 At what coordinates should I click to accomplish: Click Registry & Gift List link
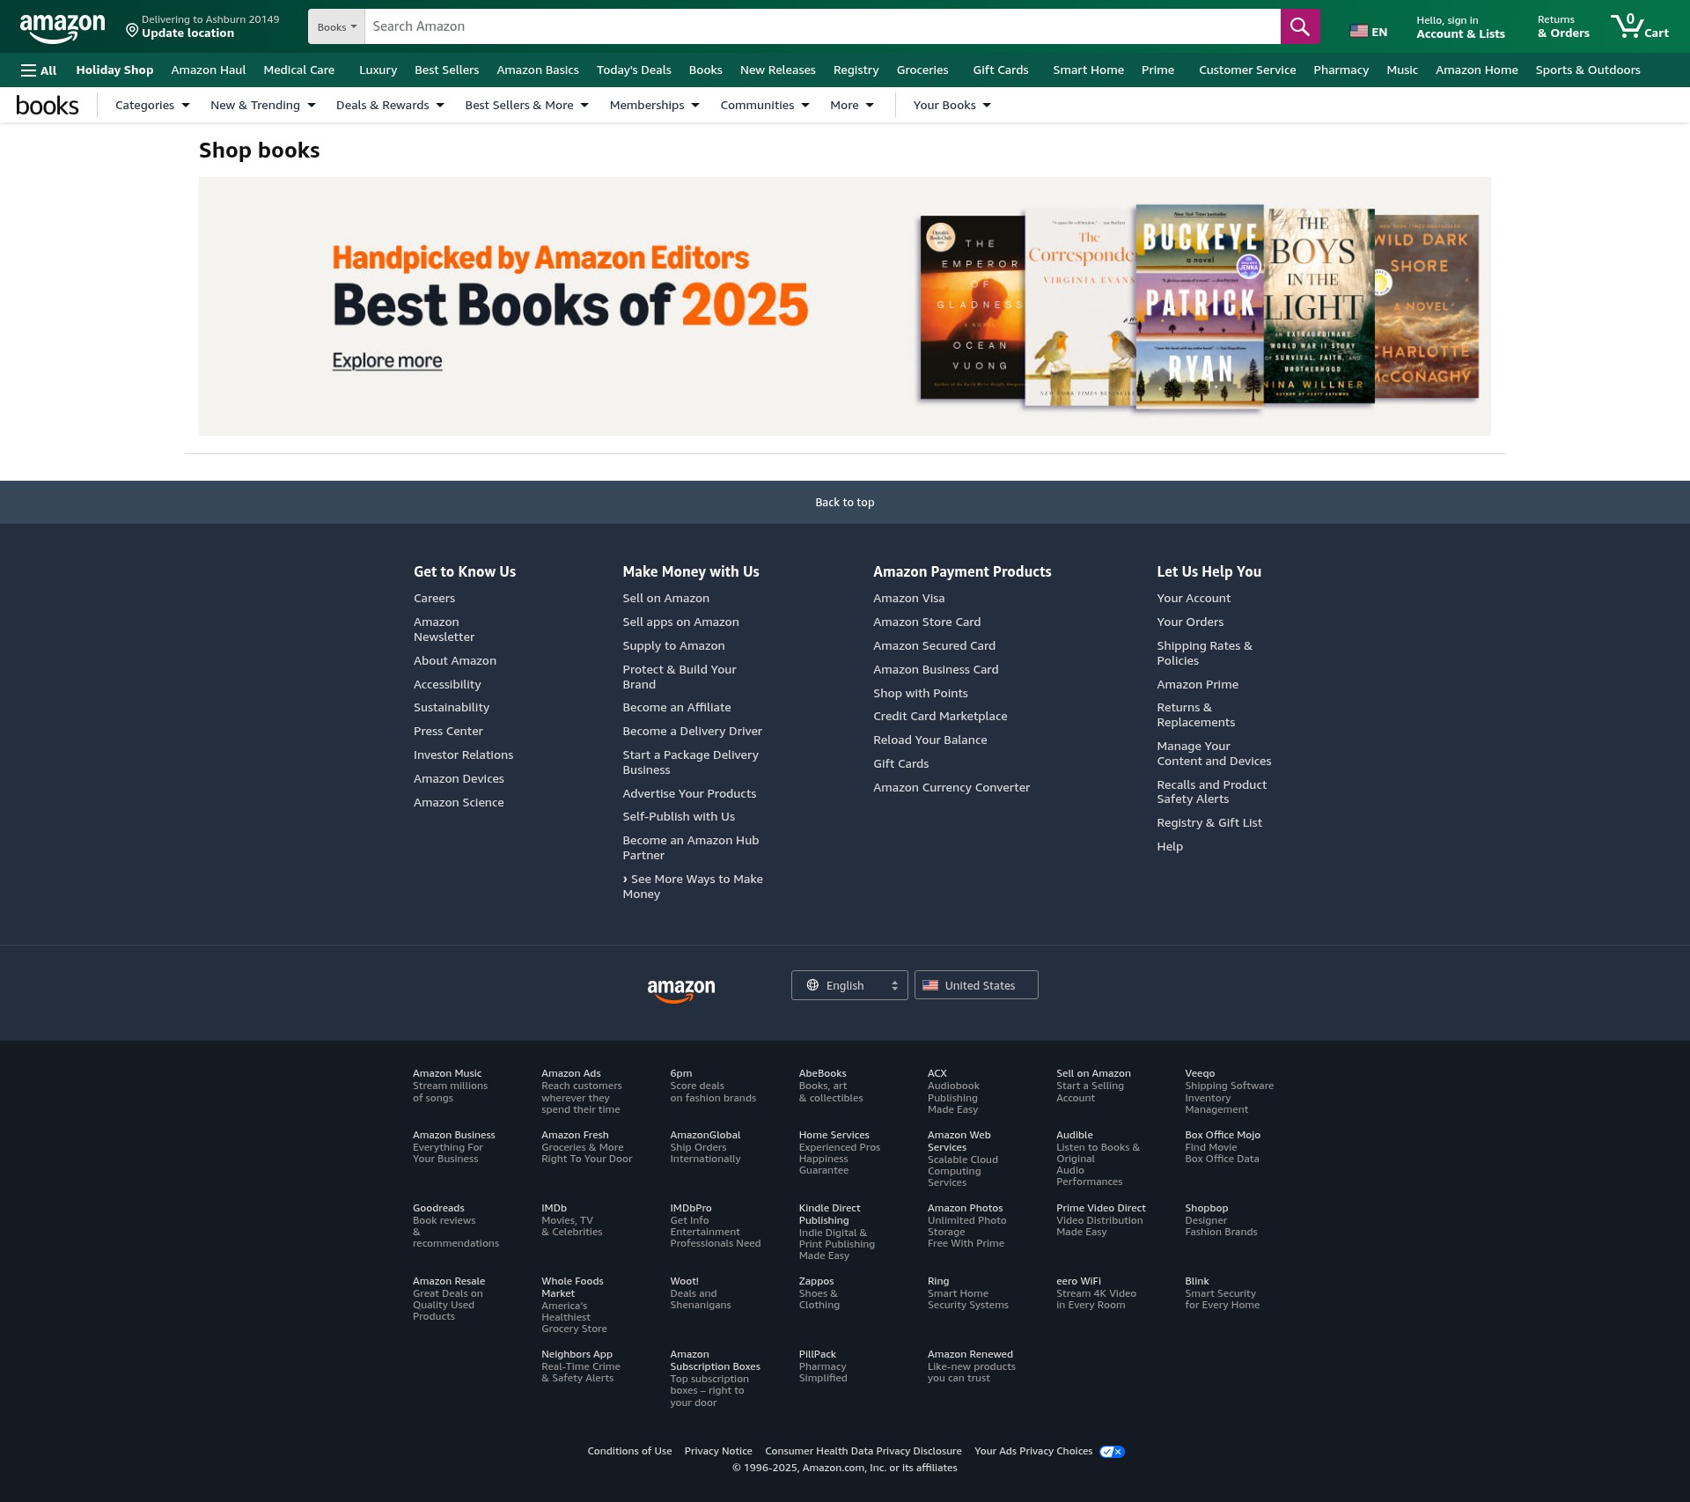click(x=1209, y=823)
